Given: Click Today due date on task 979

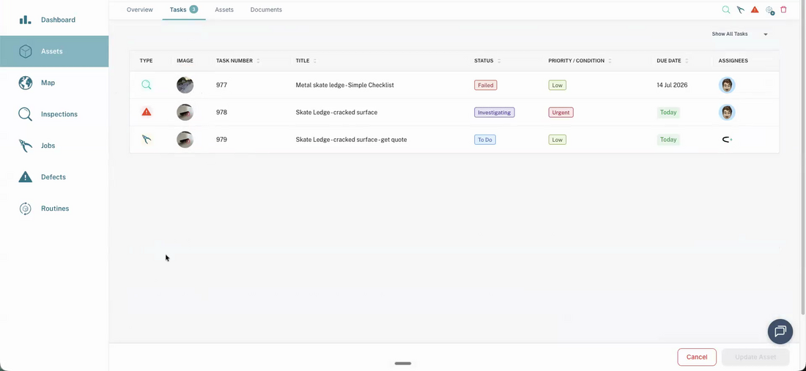Looking at the screenshot, I should (x=668, y=140).
